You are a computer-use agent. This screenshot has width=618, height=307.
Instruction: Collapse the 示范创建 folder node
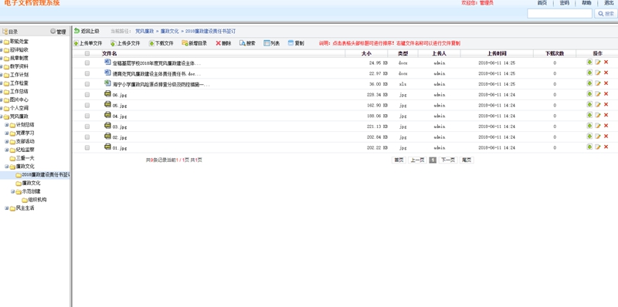tap(12, 191)
